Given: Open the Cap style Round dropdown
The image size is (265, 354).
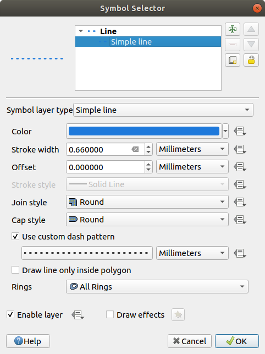Looking at the screenshot, I should click(147, 220).
